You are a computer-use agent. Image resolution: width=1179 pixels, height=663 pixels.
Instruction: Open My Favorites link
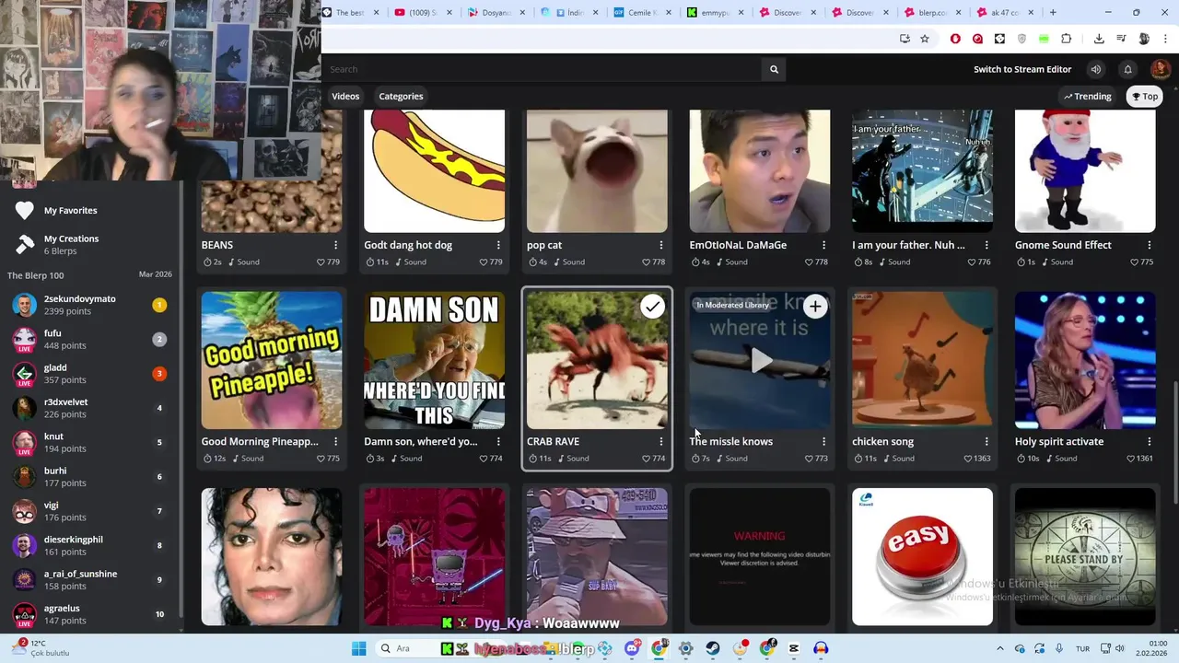[x=71, y=211]
